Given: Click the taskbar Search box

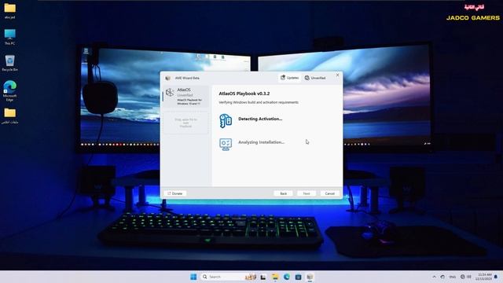Looking at the screenshot, I should click(x=229, y=277).
